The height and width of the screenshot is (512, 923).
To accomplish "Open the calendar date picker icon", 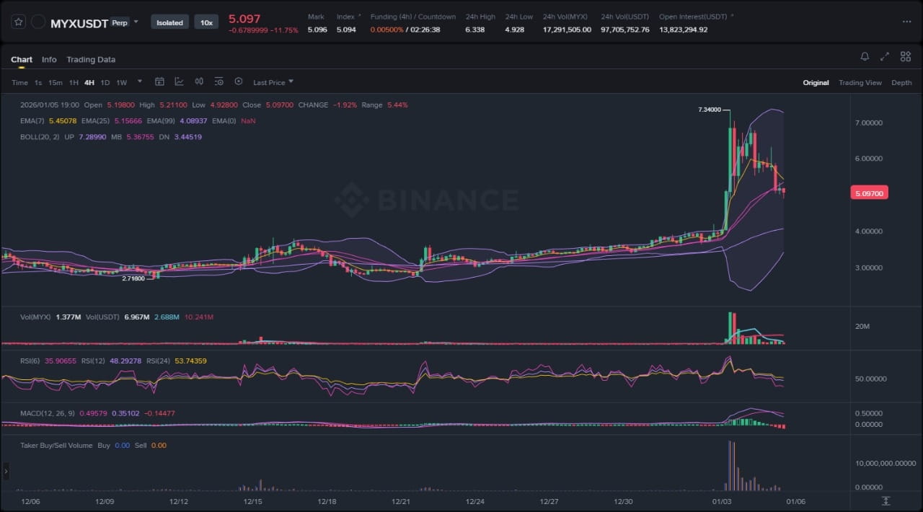I will click(x=160, y=81).
